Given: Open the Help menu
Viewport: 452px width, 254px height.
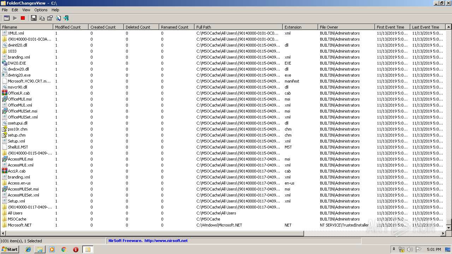Looking at the screenshot, I should pyautogui.click(x=55, y=10).
